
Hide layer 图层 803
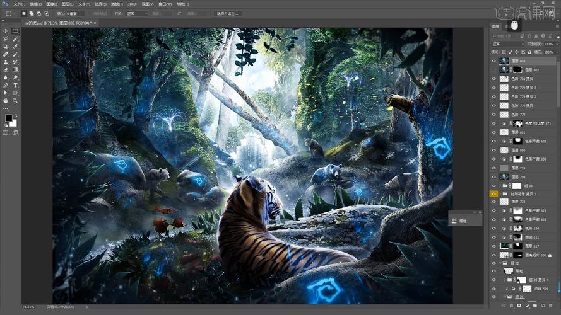click(x=494, y=61)
